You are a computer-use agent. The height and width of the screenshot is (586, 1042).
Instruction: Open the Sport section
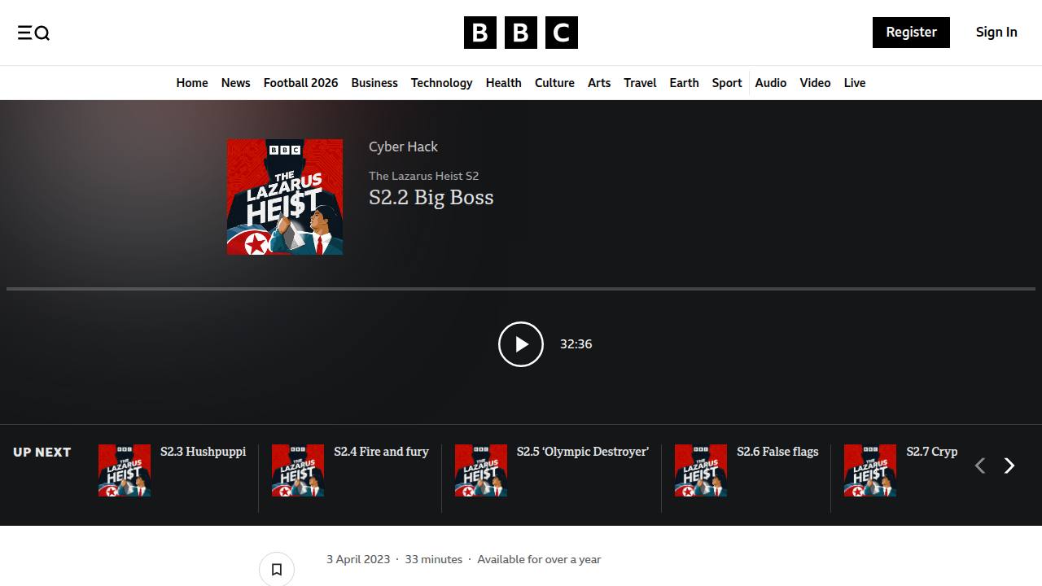pyautogui.click(x=727, y=83)
